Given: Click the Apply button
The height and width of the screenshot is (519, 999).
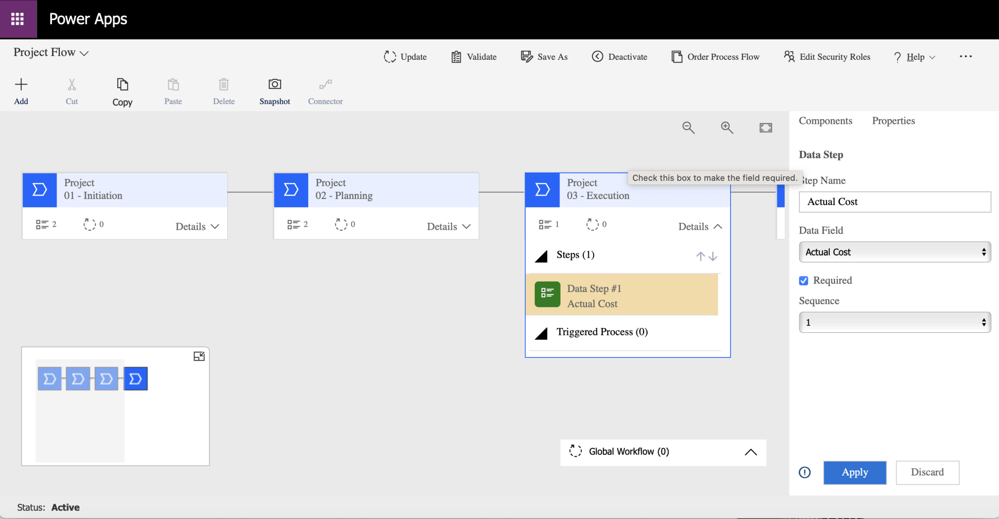Looking at the screenshot, I should coord(854,472).
